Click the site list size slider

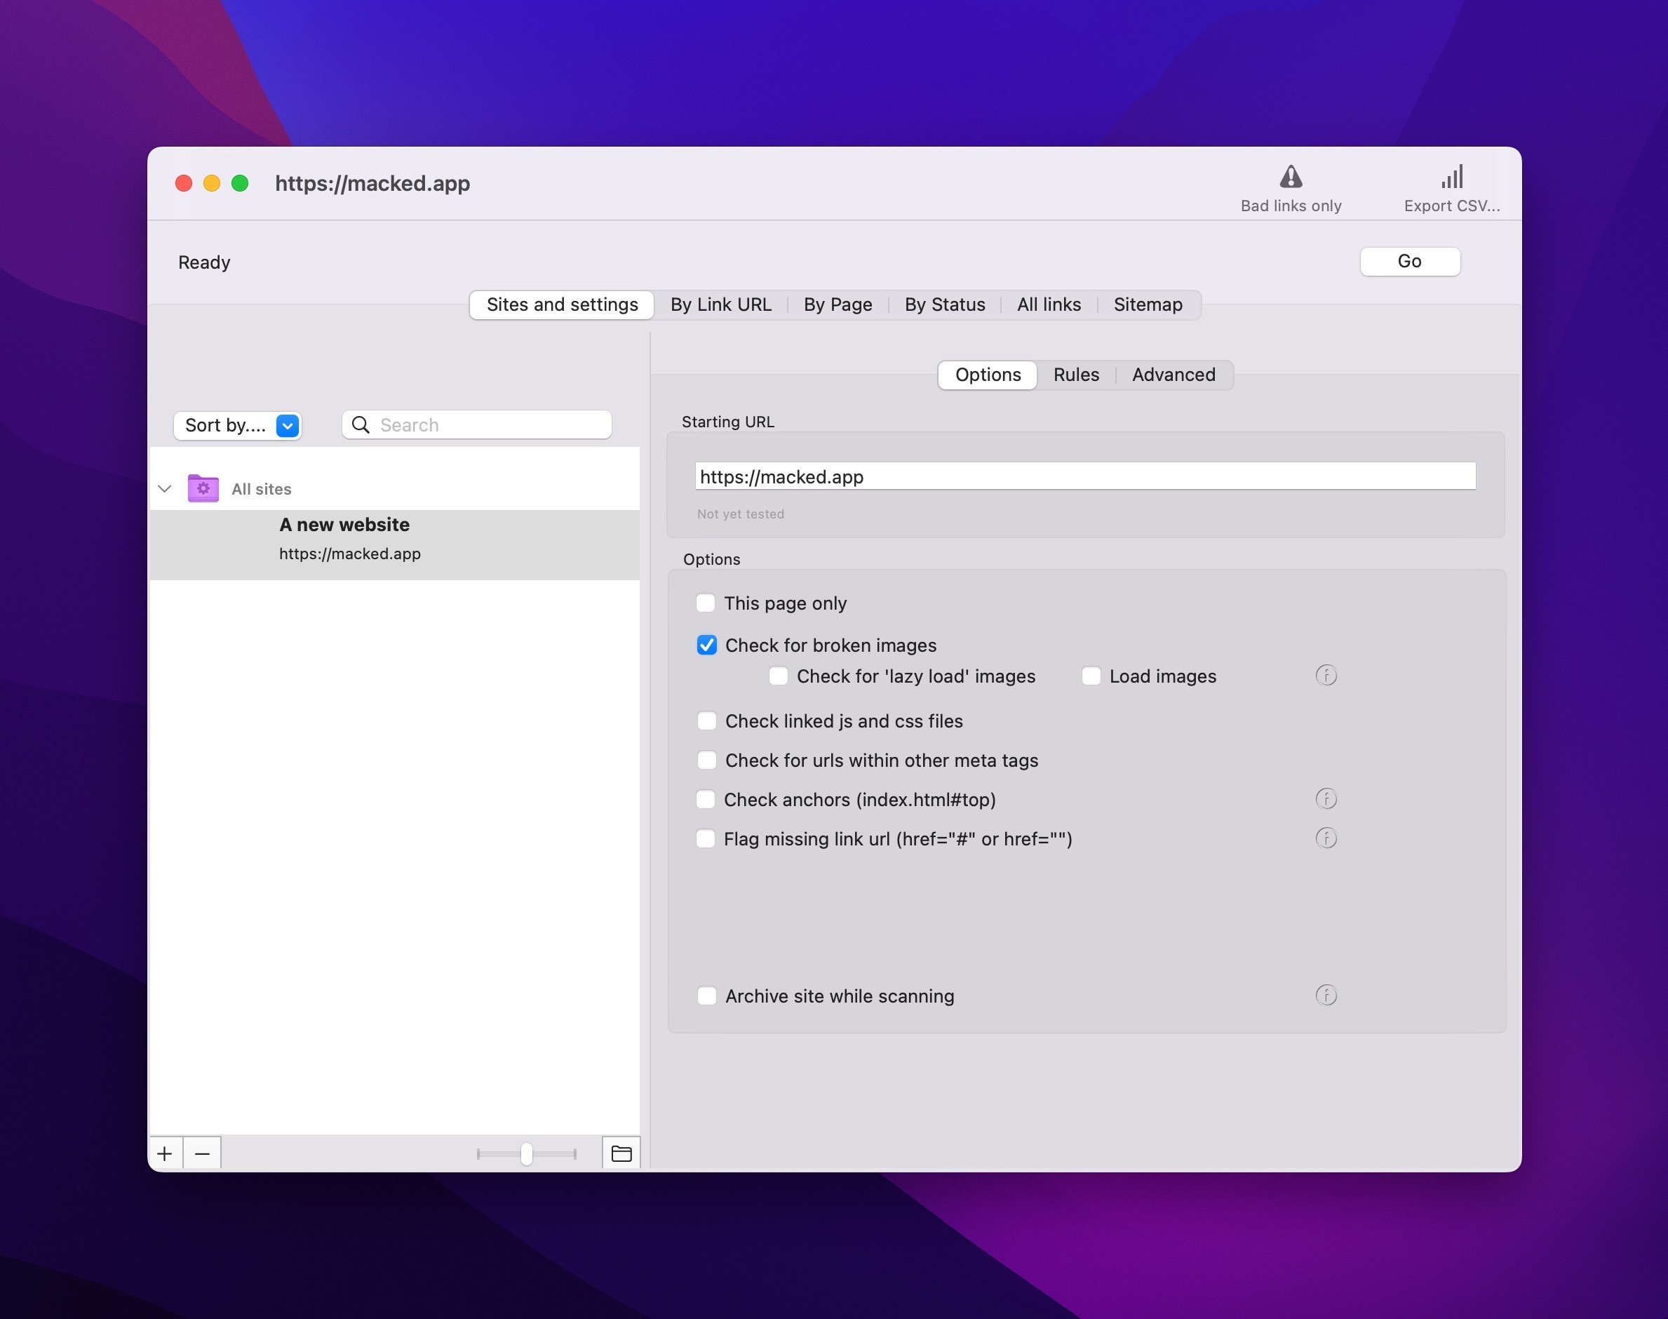pos(526,1153)
